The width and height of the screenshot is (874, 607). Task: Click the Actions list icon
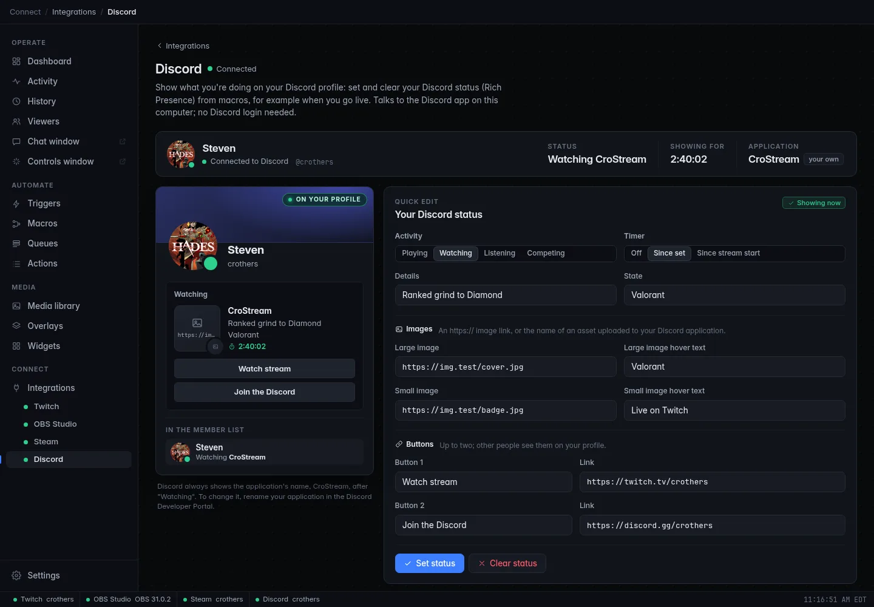point(16,263)
